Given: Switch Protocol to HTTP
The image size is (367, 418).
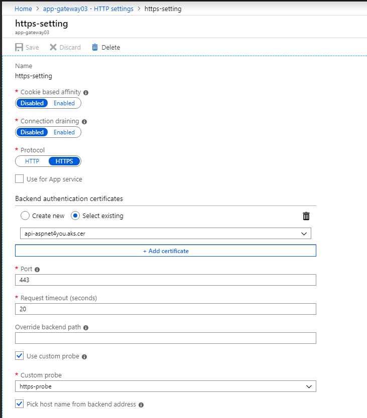Looking at the screenshot, I should (32, 161).
